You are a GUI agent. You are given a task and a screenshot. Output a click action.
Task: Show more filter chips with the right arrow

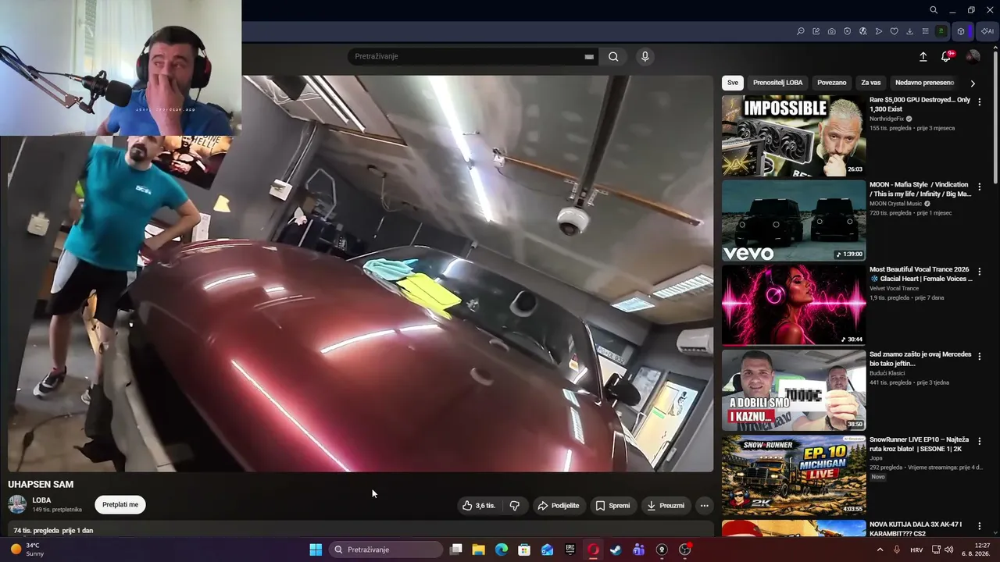point(973,83)
